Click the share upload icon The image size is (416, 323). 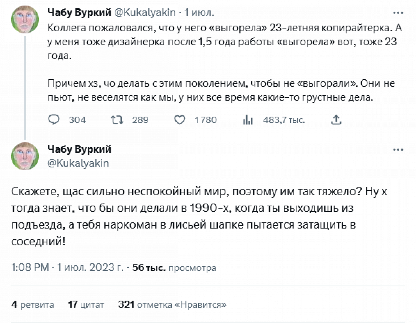[x=336, y=120]
